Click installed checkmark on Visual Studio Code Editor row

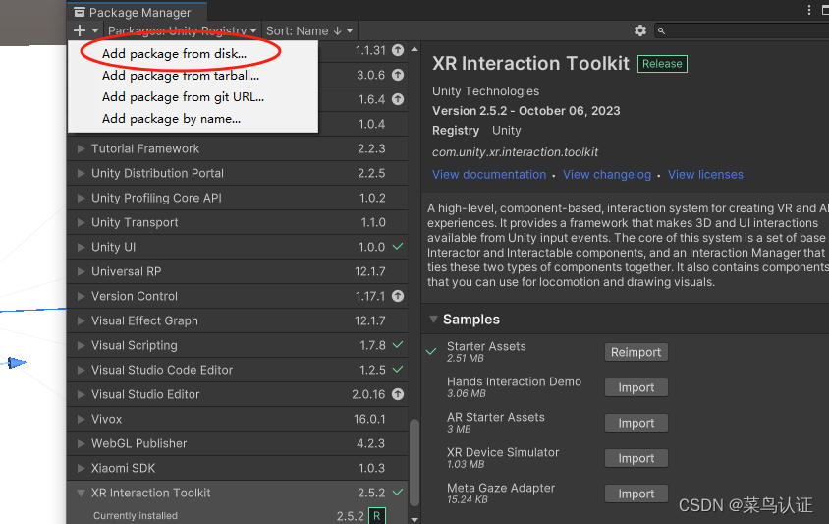(398, 370)
